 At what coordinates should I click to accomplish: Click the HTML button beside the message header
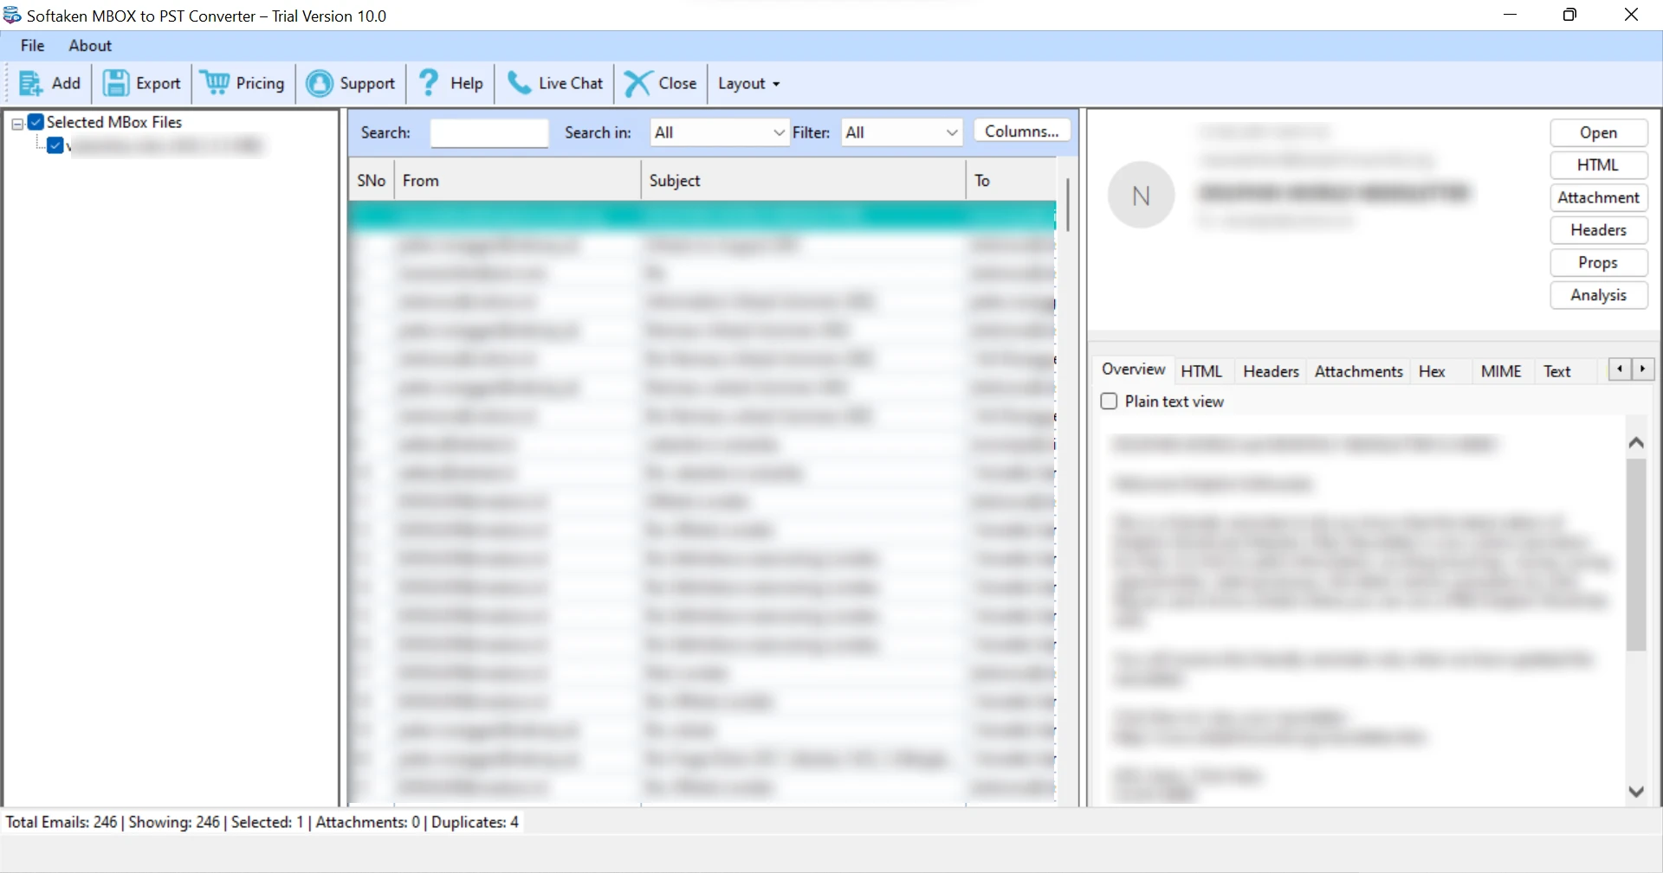click(x=1598, y=165)
